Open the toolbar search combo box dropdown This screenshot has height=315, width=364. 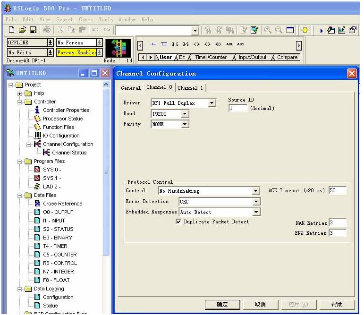(x=195, y=30)
